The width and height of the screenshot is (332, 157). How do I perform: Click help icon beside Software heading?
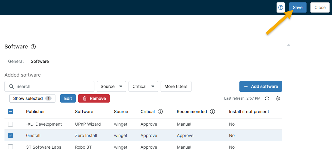33,47
